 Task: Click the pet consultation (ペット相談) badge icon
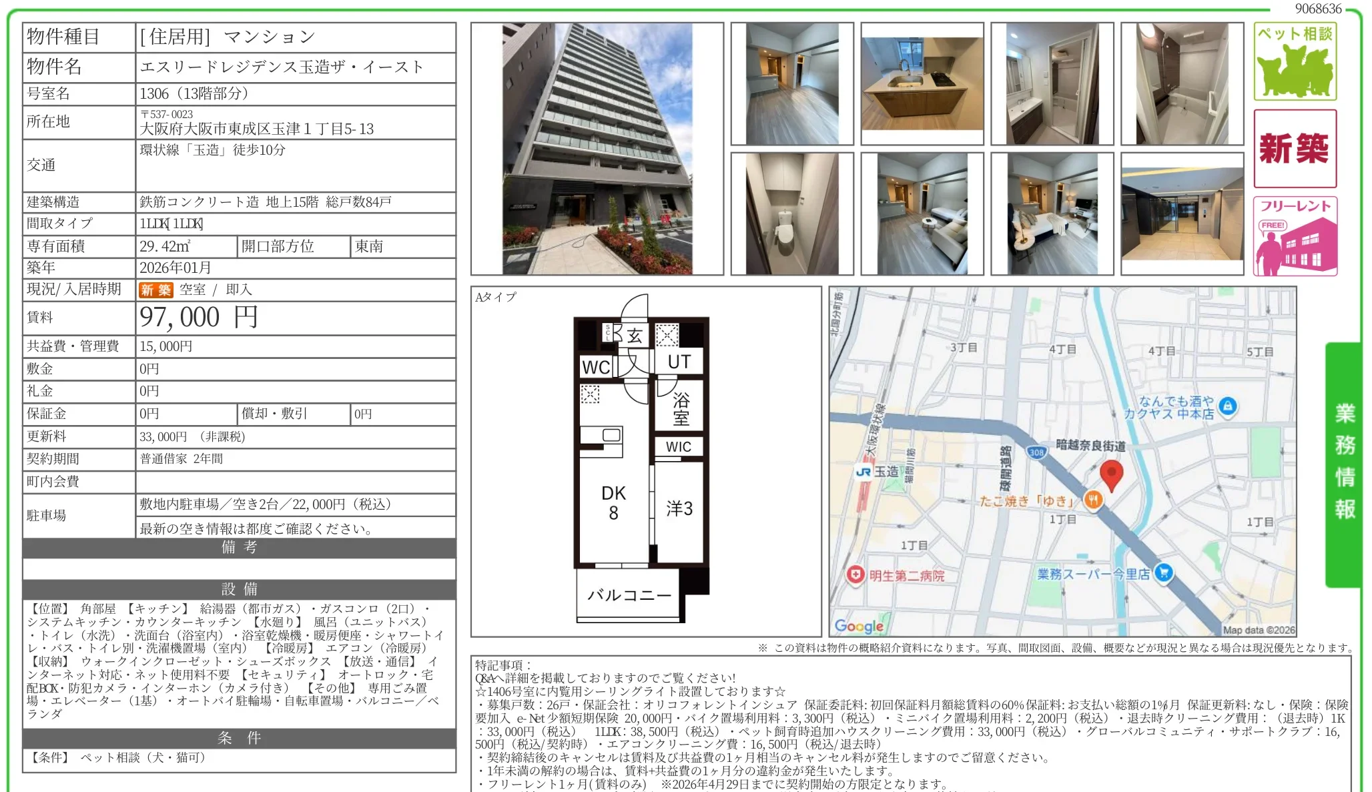point(1295,61)
